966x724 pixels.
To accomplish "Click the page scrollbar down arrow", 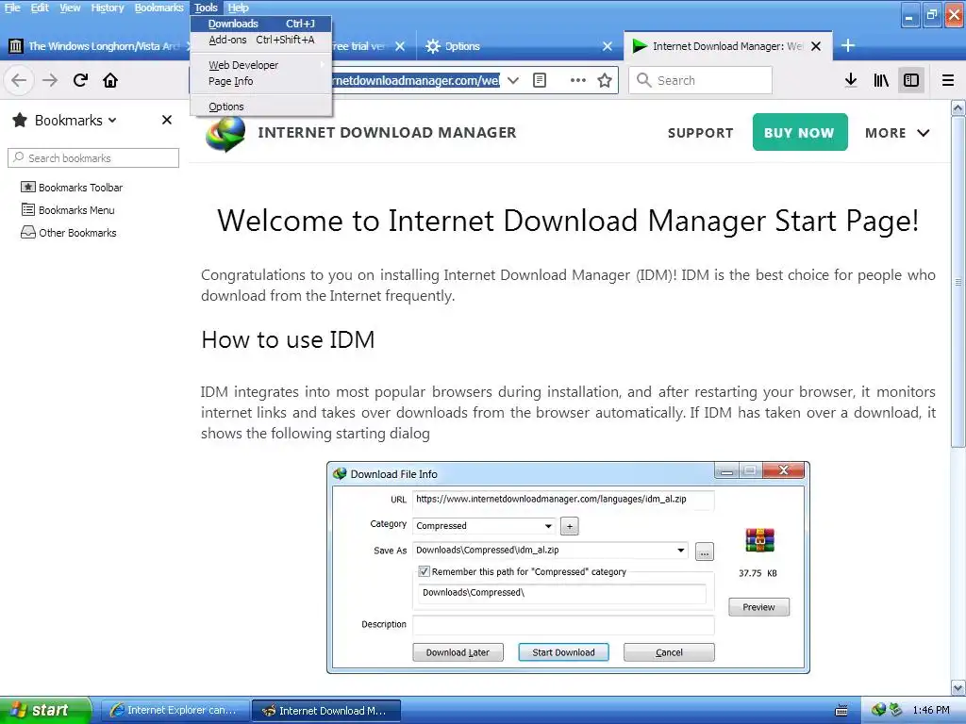I will pos(958,687).
